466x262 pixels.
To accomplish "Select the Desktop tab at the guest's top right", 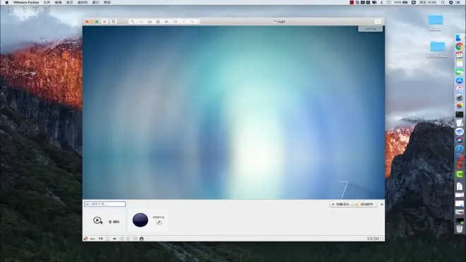I will 370,29.
